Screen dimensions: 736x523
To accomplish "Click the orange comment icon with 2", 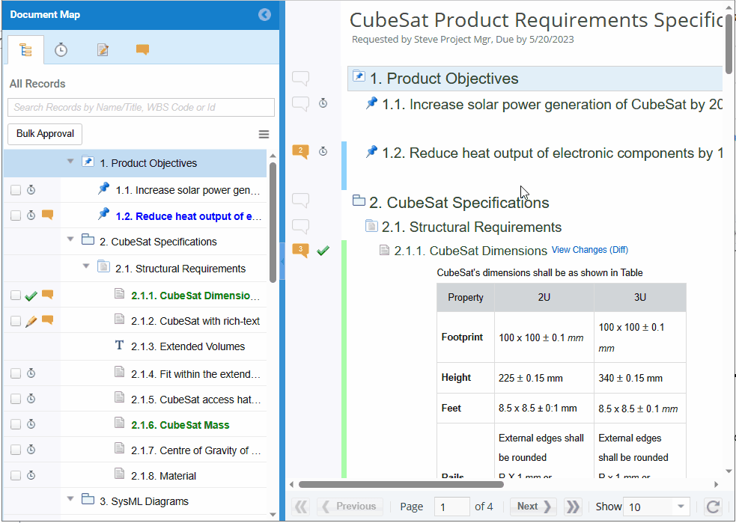I will point(300,152).
